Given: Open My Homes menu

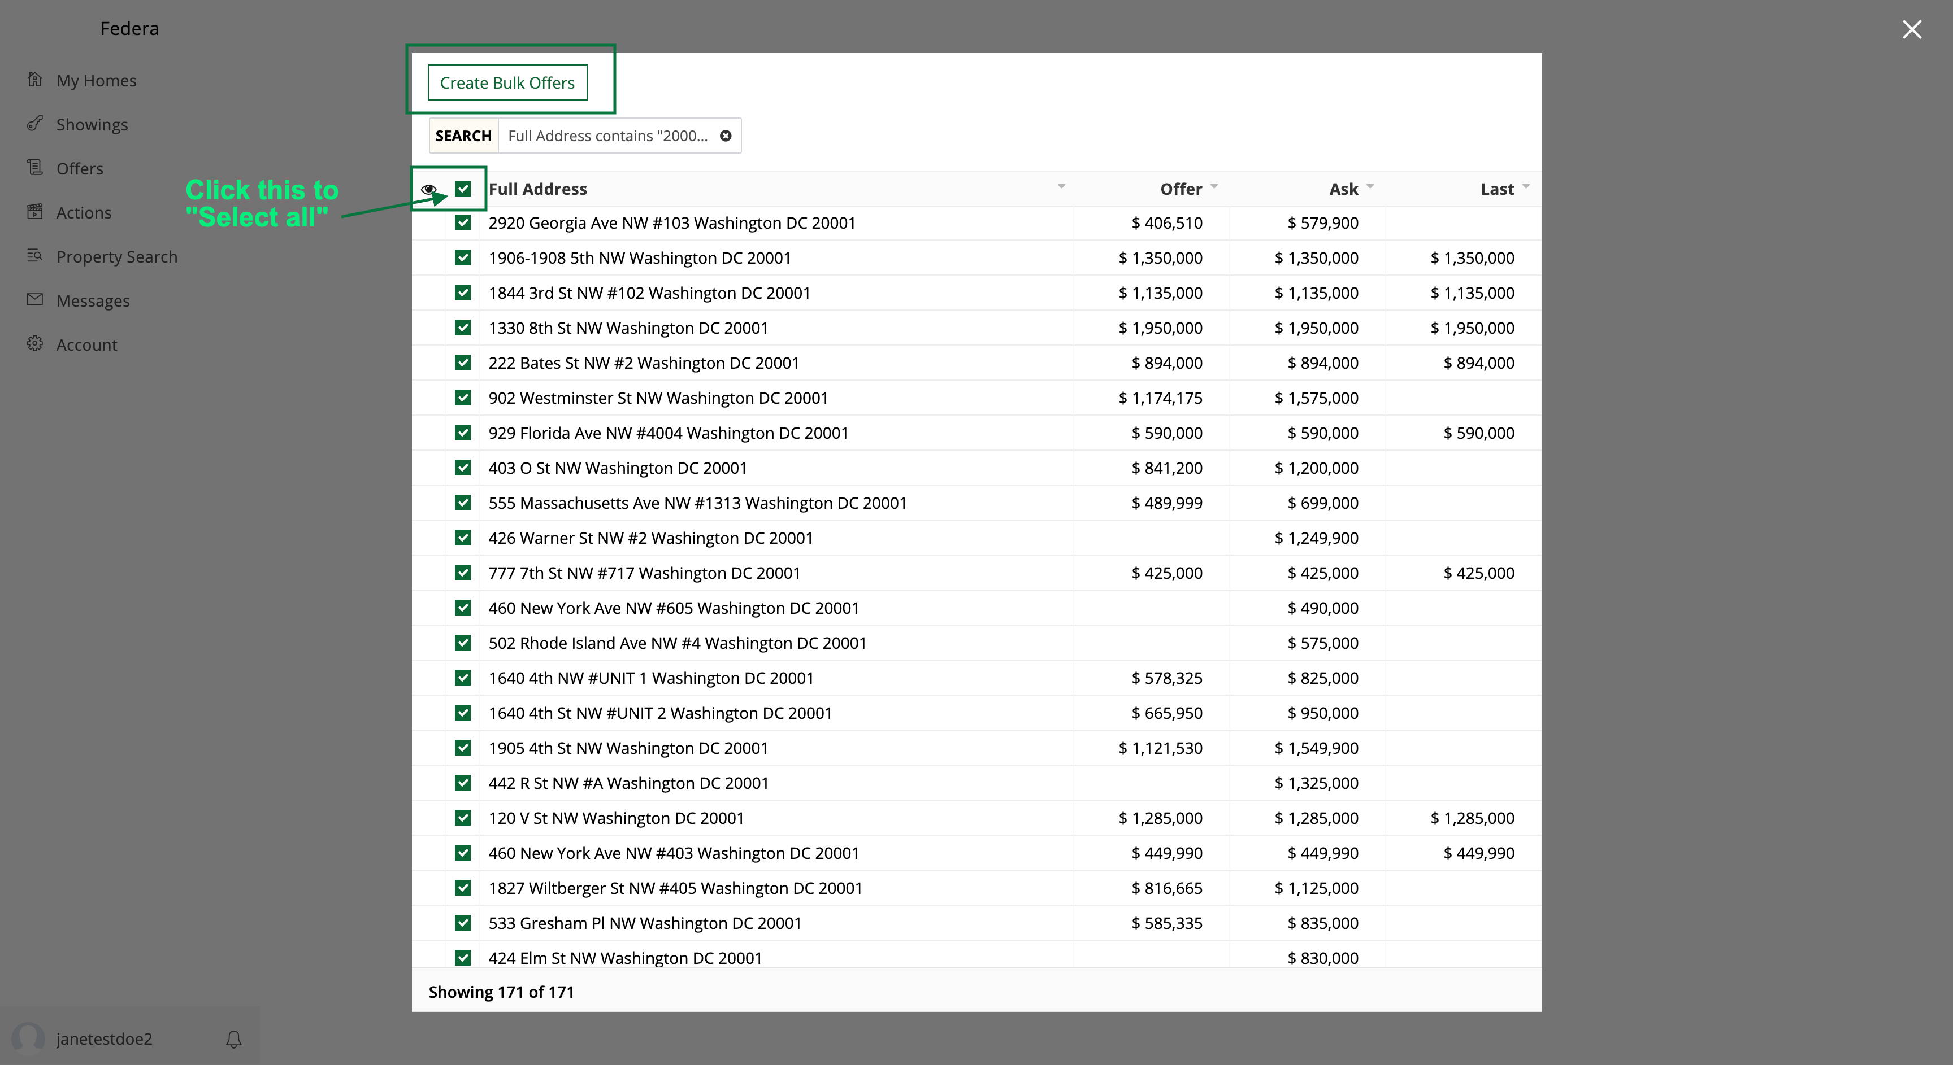Looking at the screenshot, I should (96, 80).
